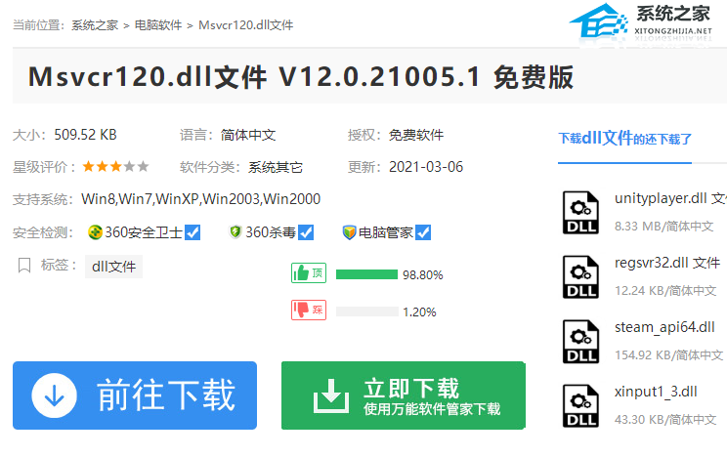Click the language value 简体中文
Image resolution: width=727 pixels, height=457 pixels.
click(x=248, y=135)
